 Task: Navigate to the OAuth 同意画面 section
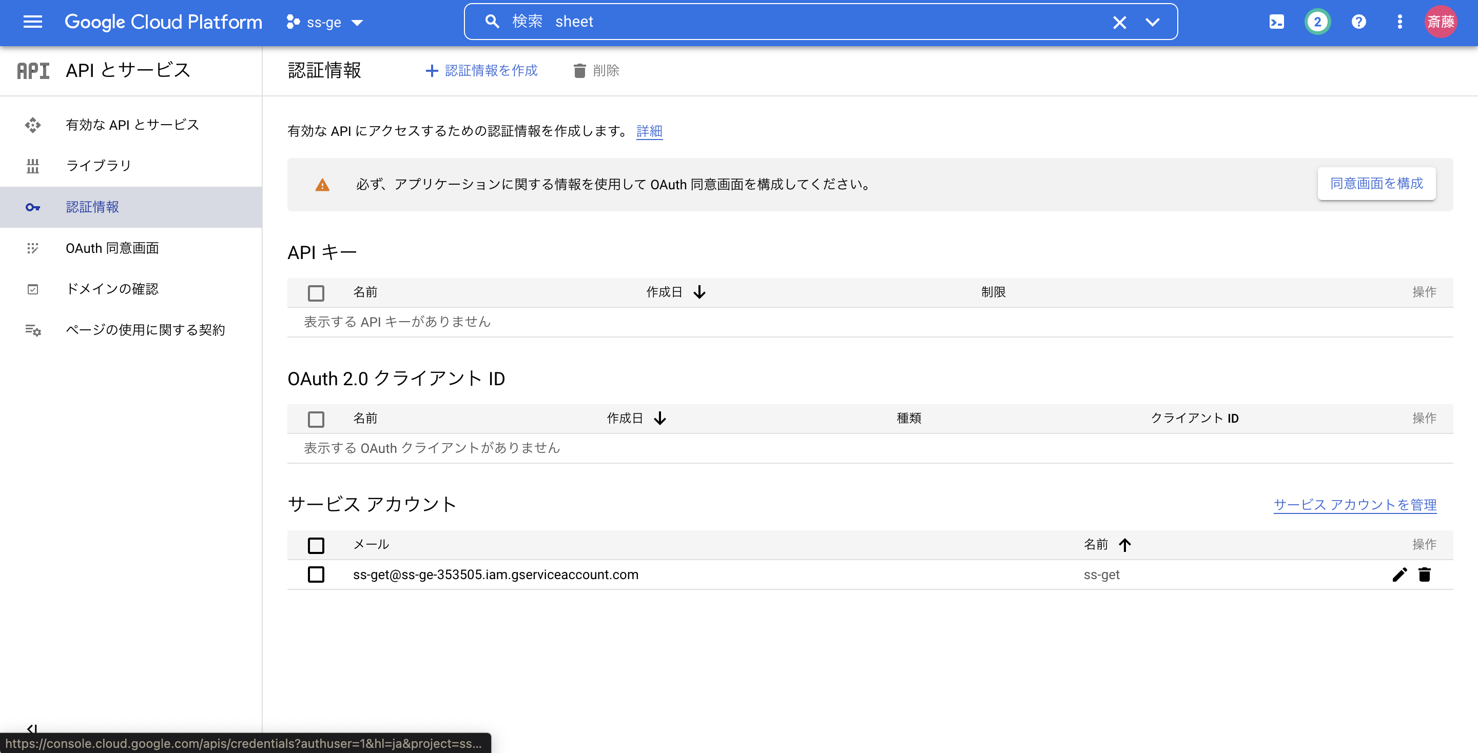112,248
